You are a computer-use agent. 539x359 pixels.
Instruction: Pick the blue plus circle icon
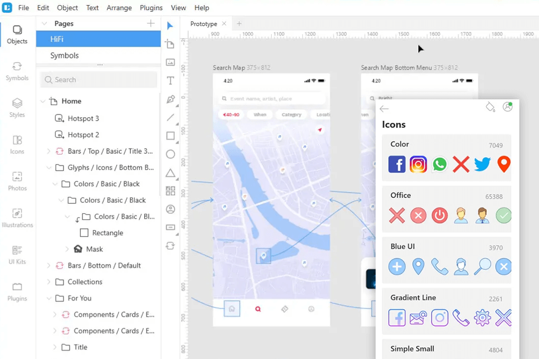click(397, 266)
